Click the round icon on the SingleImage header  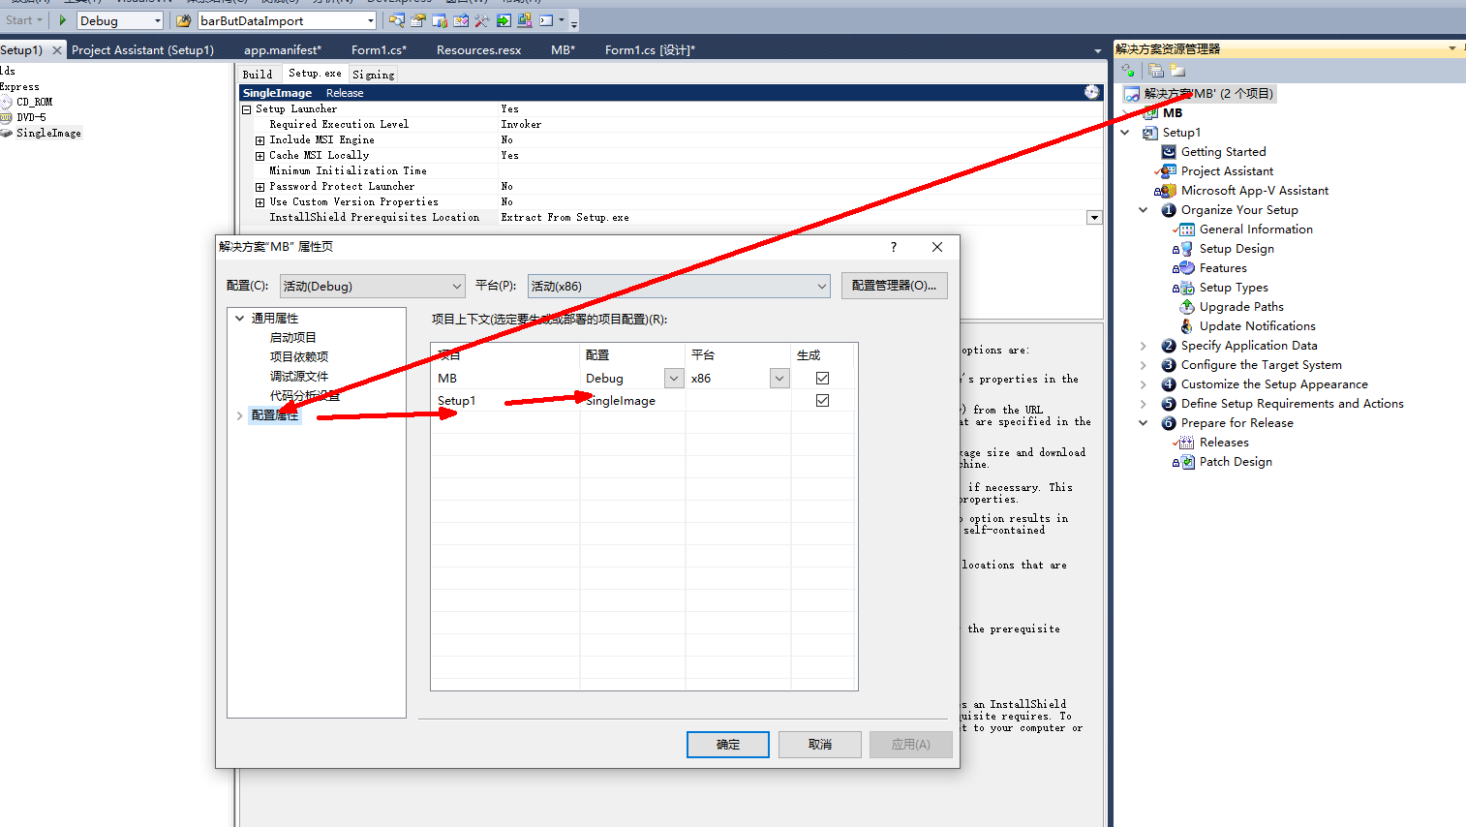tap(1092, 92)
